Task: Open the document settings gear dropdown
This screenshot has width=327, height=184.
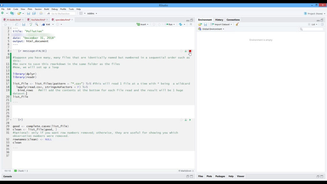Action: click(x=59, y=24)
